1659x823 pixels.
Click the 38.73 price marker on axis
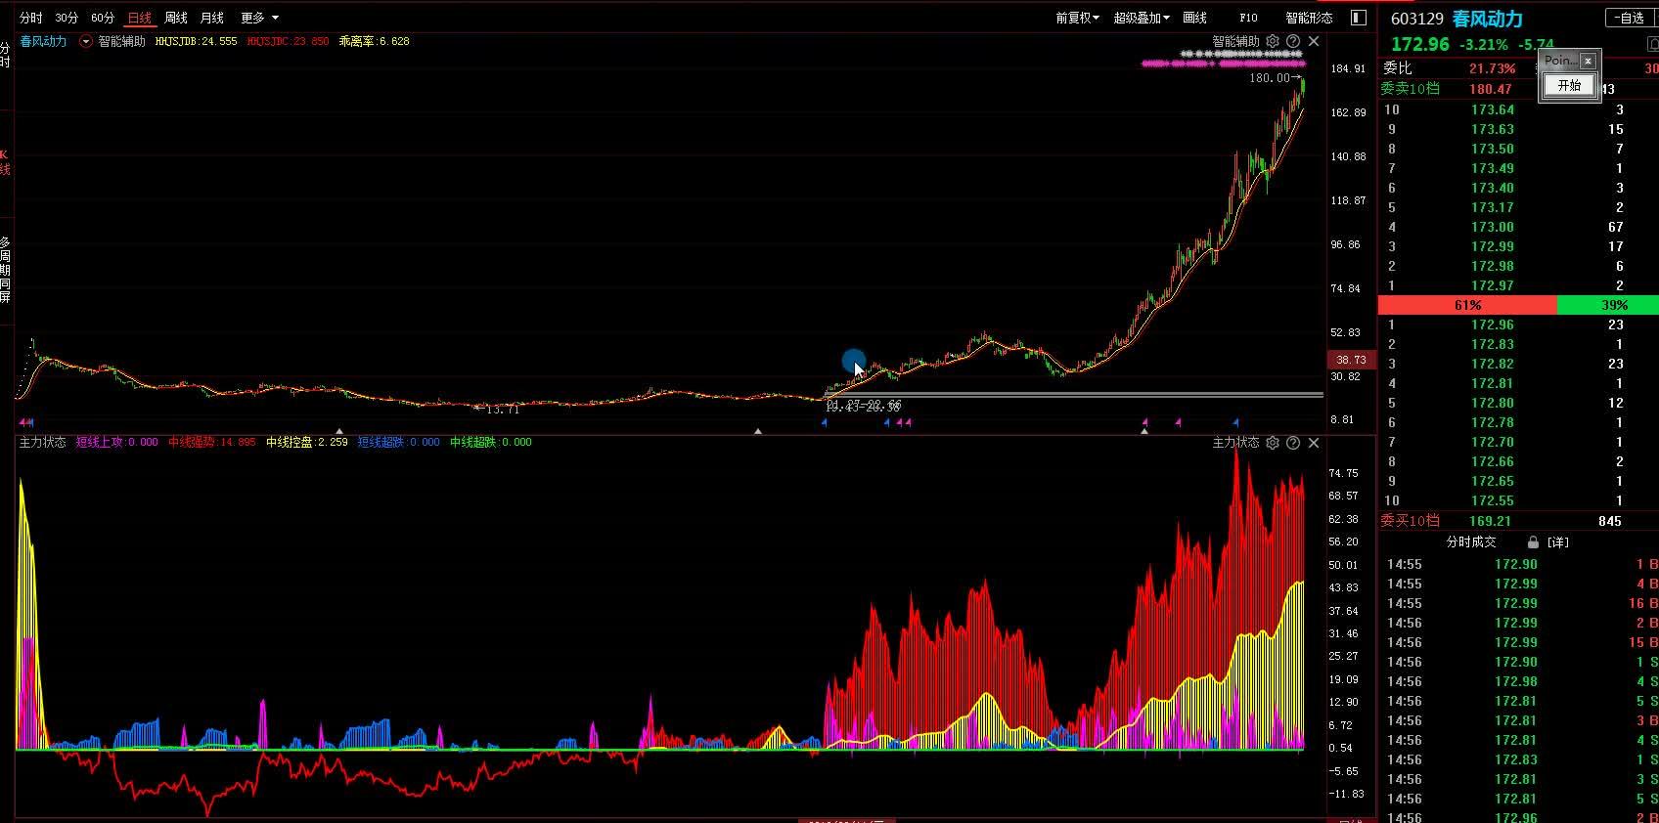pyautogui.click(x=1351, y=360)
